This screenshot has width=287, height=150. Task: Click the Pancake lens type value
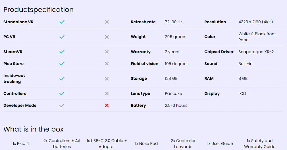tap(173, 93)
